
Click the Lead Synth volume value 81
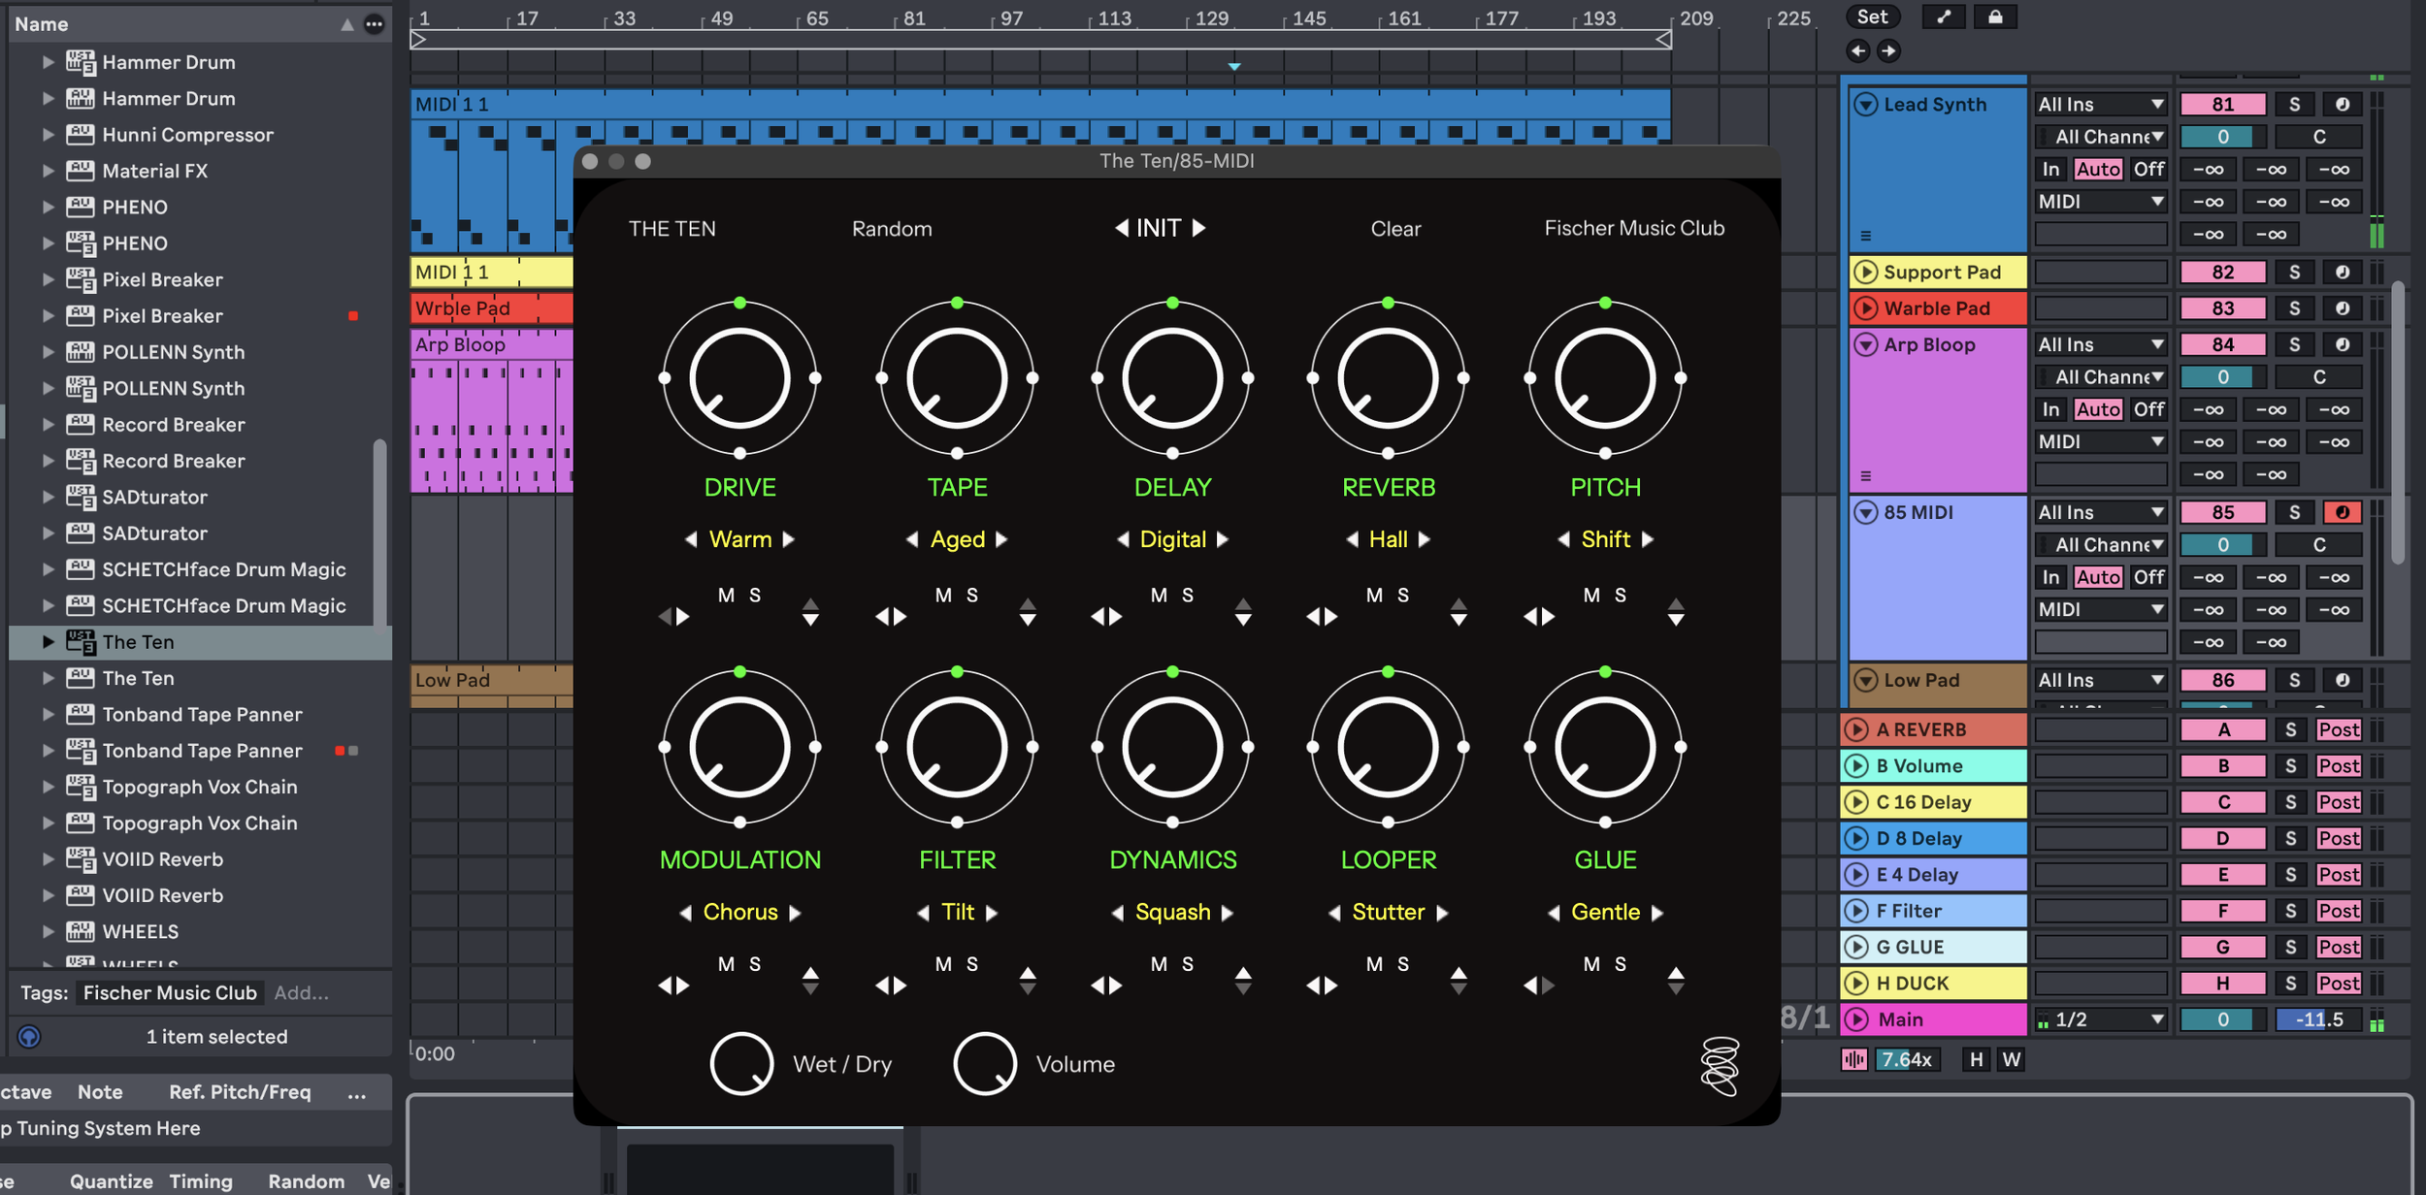(x=2222, y=105)
